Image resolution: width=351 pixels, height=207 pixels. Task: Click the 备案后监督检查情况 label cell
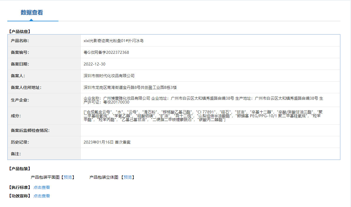44,130
